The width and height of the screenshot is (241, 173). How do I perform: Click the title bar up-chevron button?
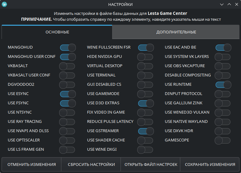pos(229,4)
